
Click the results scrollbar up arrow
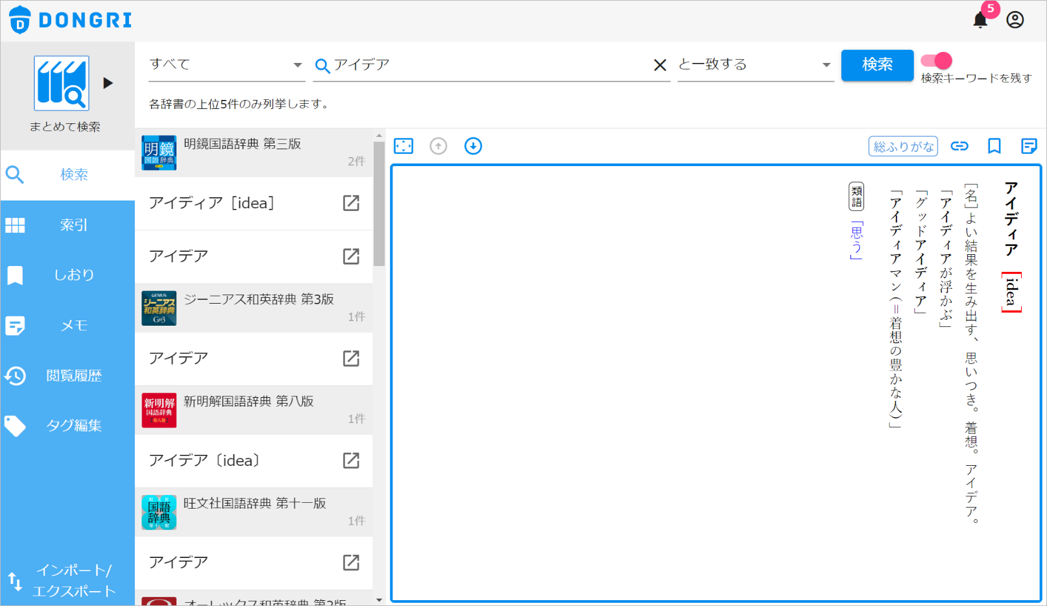click(x=379, y=136)
